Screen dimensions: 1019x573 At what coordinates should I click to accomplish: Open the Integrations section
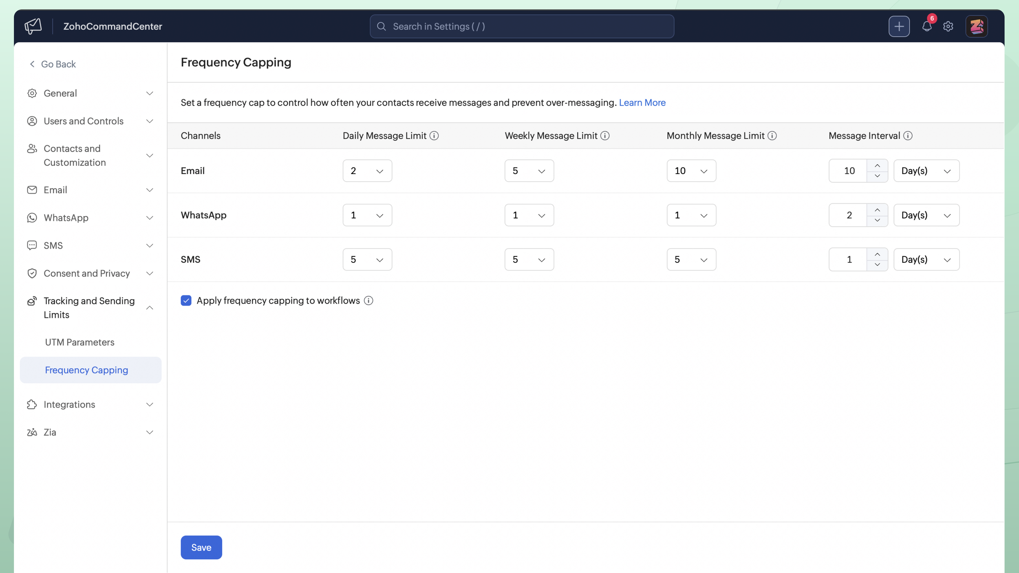click(90, 405)
